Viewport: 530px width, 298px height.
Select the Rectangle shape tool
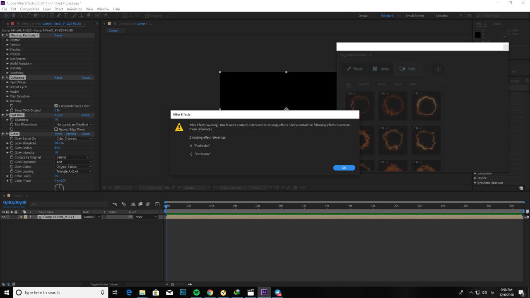click(x=52, y=15)
